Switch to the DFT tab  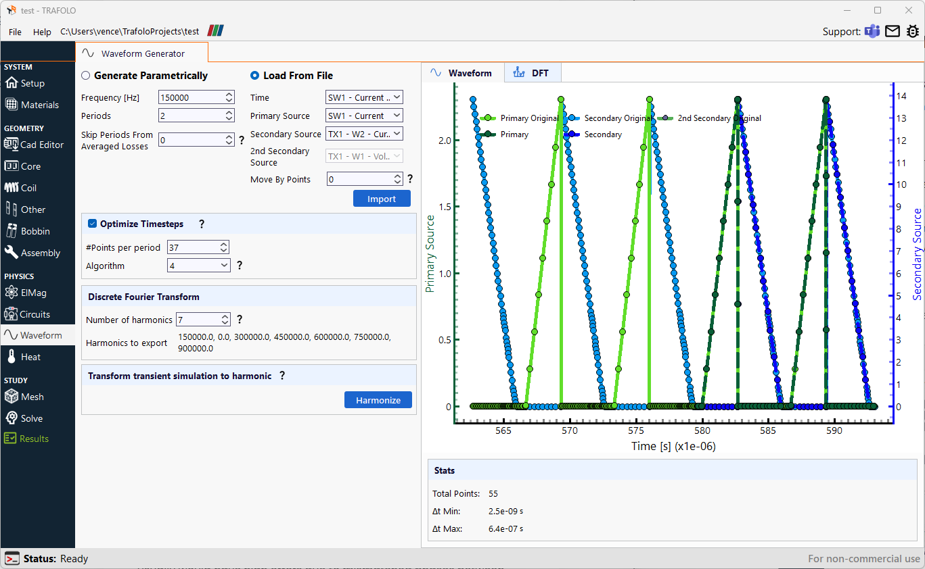pos(532,73)
